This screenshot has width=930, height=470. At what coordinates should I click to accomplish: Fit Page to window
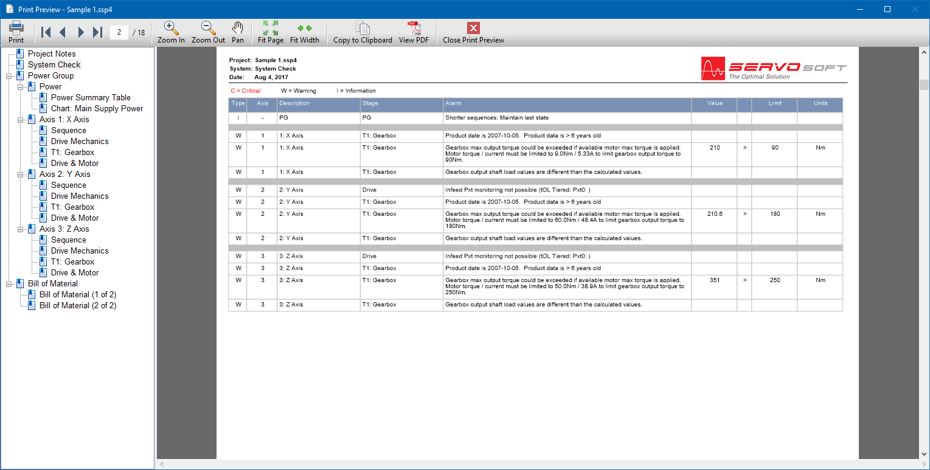(x=271, y=28)
